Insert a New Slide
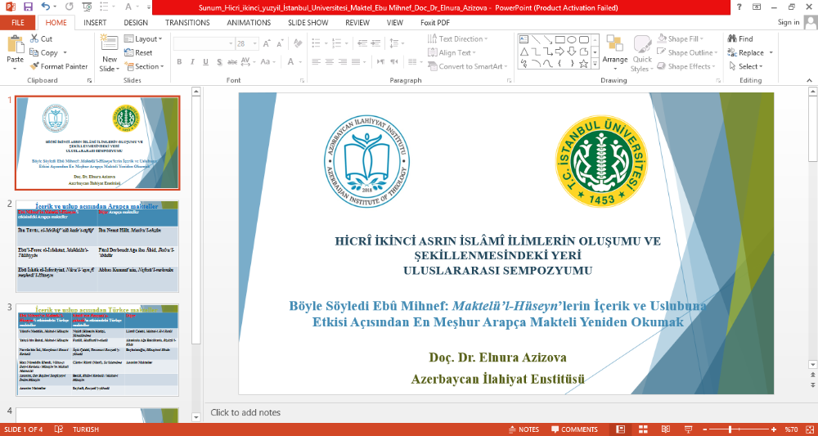Screen dimensions: 818x436 [x=110, y=53]
